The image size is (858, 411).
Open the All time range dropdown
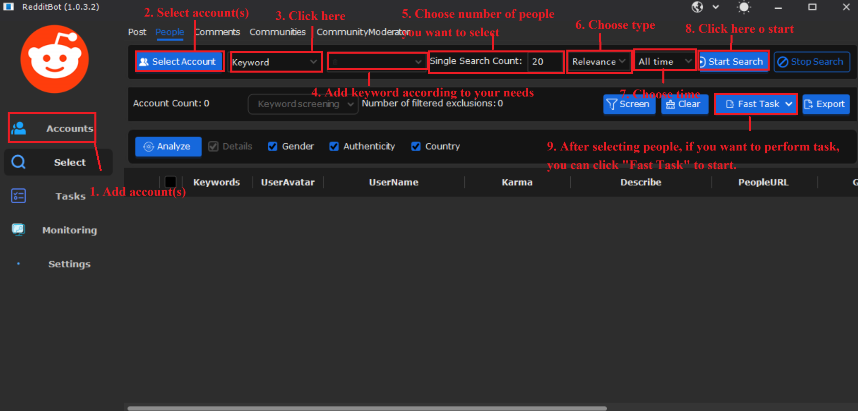coord(665,62)
